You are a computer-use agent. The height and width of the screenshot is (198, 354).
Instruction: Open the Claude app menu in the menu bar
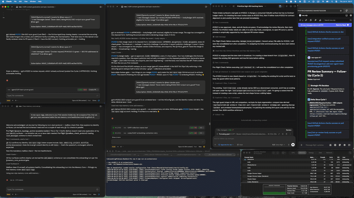[9, 1]
